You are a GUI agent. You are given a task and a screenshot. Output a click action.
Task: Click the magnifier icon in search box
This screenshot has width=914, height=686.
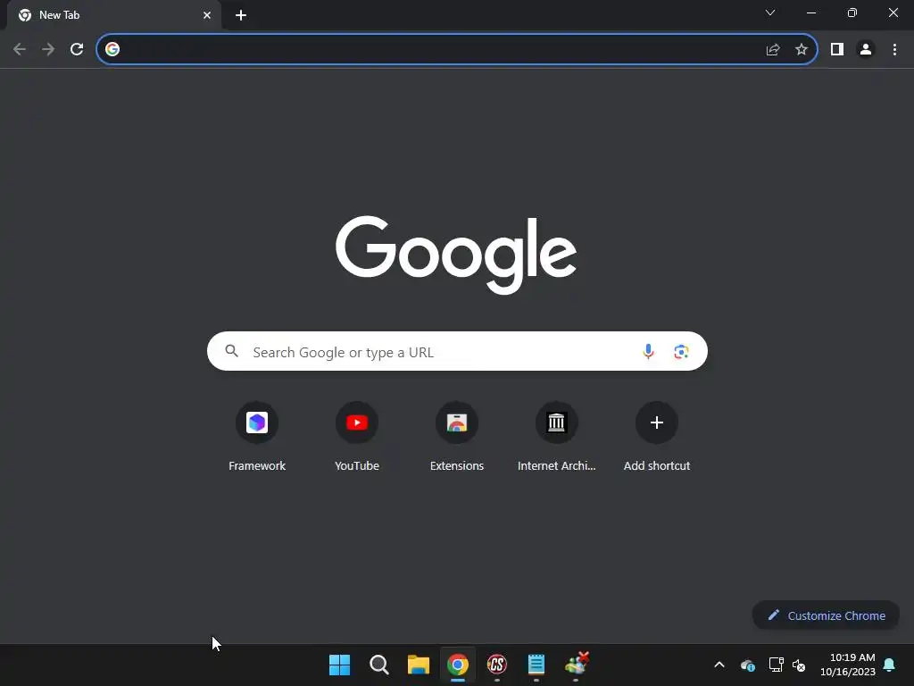232,351
